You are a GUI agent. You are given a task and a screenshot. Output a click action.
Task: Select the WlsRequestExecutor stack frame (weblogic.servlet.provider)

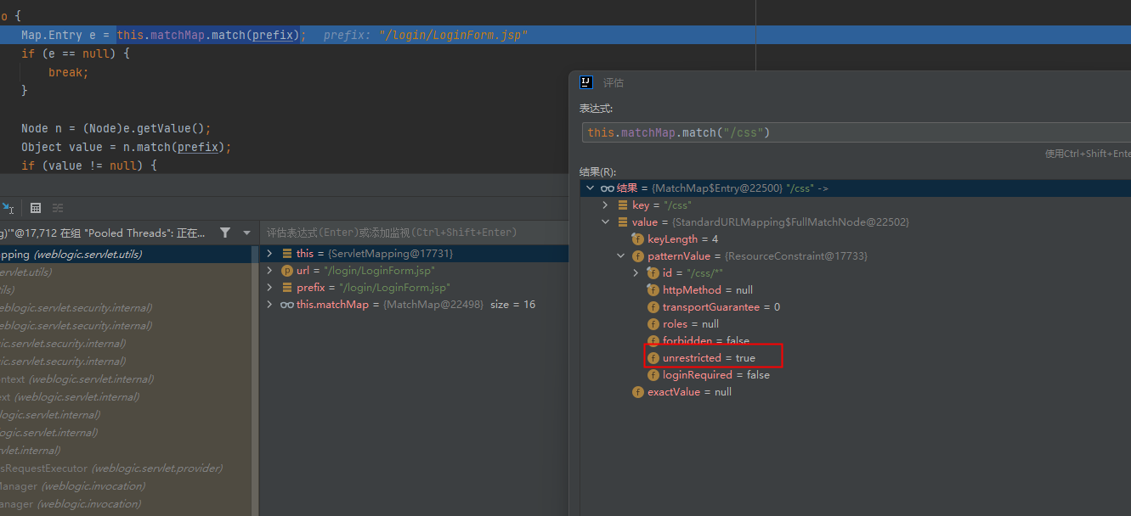(x=126, y=468)
